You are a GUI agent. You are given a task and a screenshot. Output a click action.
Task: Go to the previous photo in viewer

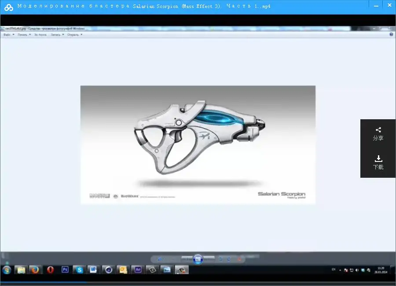pyautogui.click(x=187, y=259)
